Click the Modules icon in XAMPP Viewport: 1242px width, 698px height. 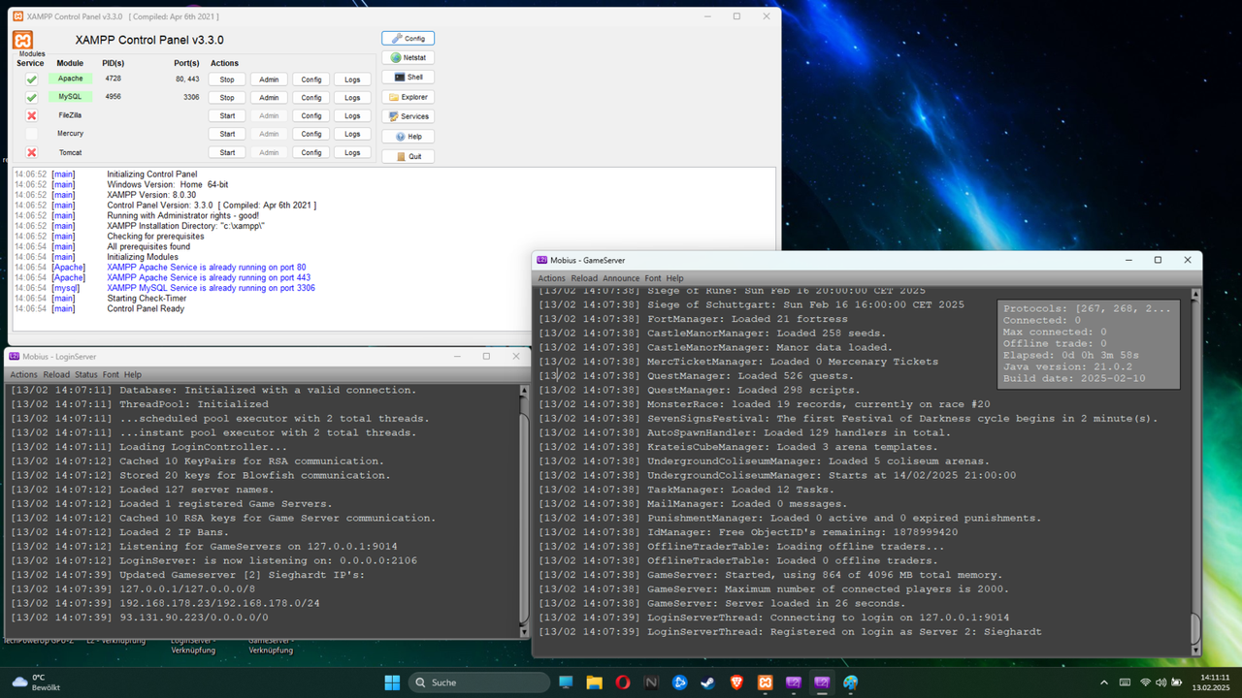point(22,40)
